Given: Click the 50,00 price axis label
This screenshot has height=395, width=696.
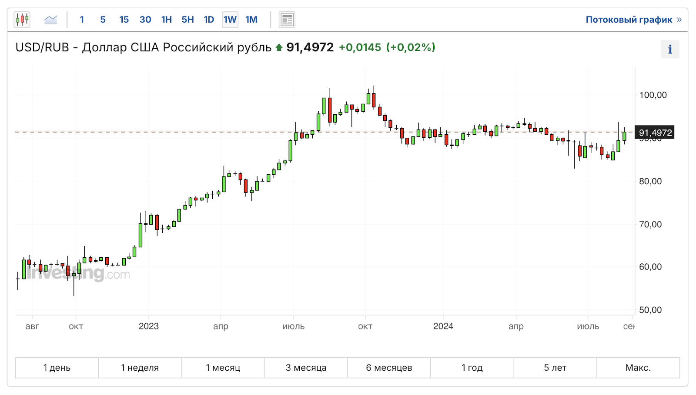Looking at the screenshot, I should (650, 310).
